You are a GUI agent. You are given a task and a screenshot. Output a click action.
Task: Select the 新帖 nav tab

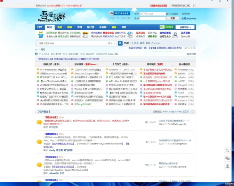pyautogui.click(x=60, y=27)
